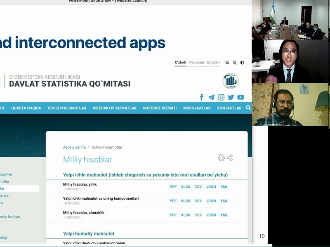
Task: Open the MATBUOT XIZMATI menu item
Action: pos(160,108)
